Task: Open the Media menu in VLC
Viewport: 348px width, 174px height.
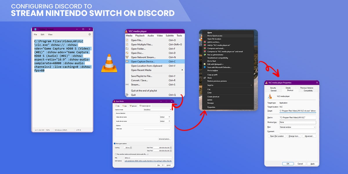Action: coord(129,36)
